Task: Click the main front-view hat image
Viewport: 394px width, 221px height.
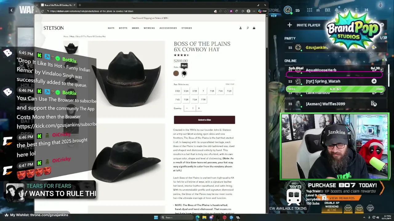Action: pos(127,79)
